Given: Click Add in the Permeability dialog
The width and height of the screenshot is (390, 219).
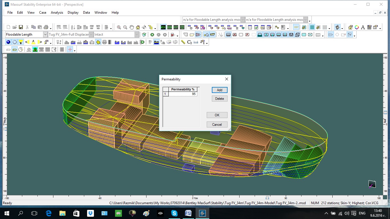Looking at the screenshot, I should click(x=219, y=90).
